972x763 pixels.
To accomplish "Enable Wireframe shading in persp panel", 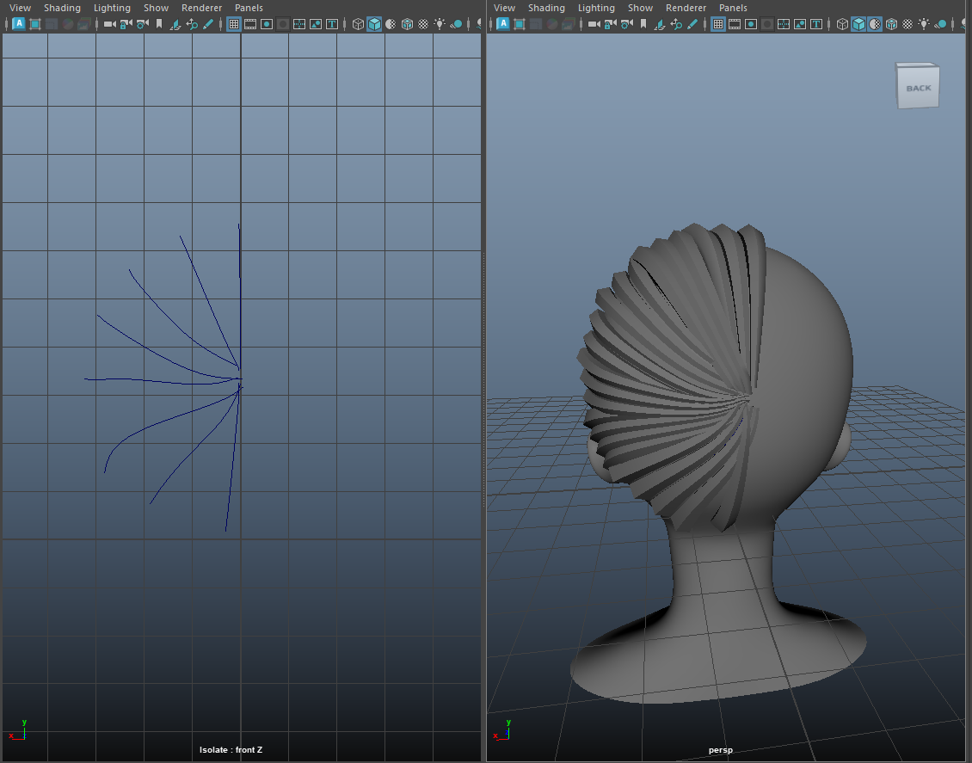I will pos(842,24).
